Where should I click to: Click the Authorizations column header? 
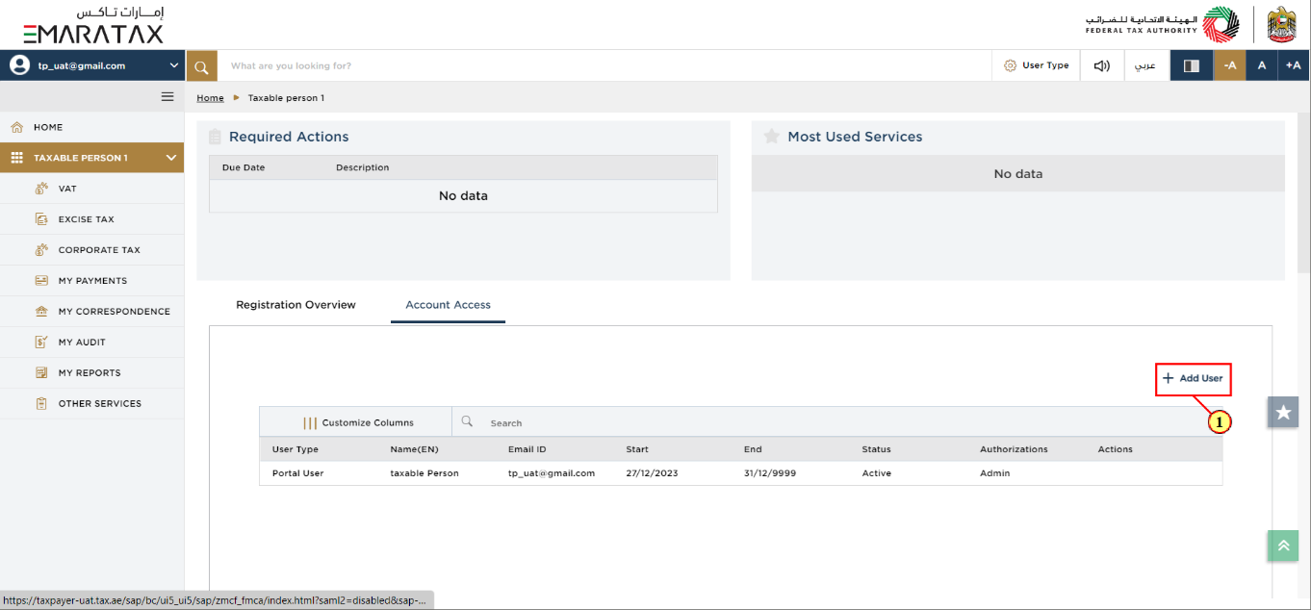pyautogui.click(x=1014, y=449)
